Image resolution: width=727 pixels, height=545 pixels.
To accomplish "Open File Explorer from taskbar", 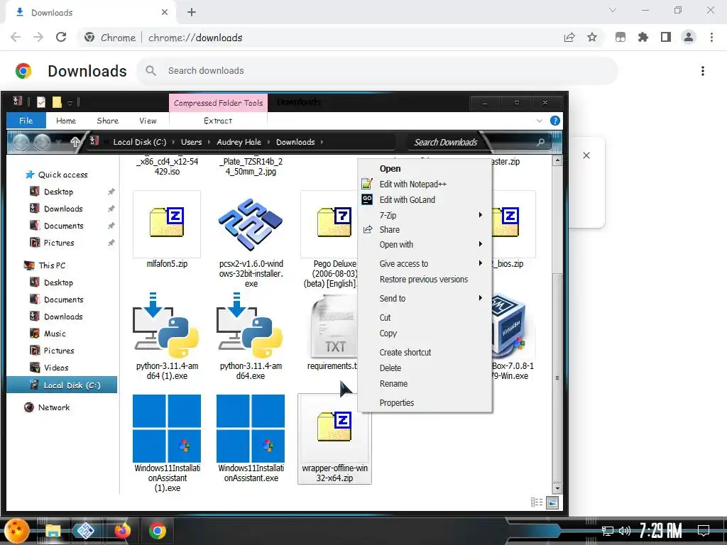I will click(x=53, y=531).
